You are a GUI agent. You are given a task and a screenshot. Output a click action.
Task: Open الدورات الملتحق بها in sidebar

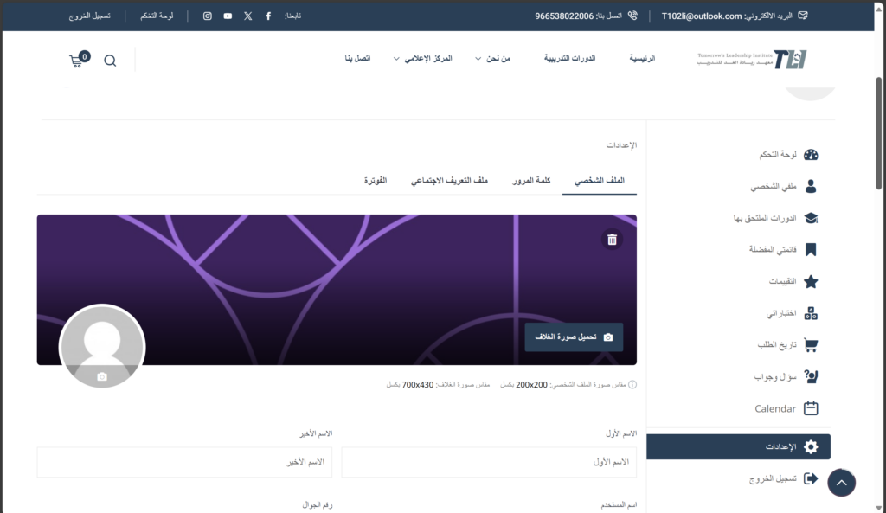(x=774, y=218)
